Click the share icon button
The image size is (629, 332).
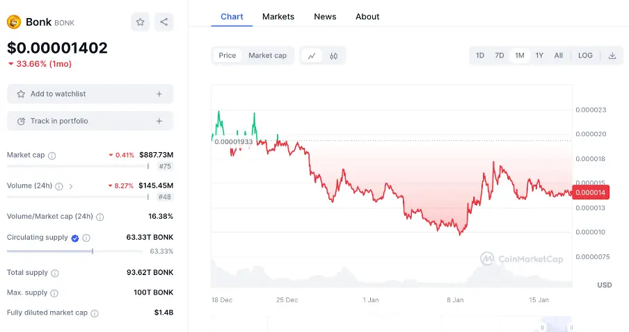pos(164,22)
